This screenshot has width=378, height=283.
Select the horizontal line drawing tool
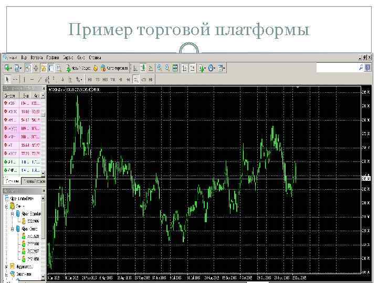32,80
